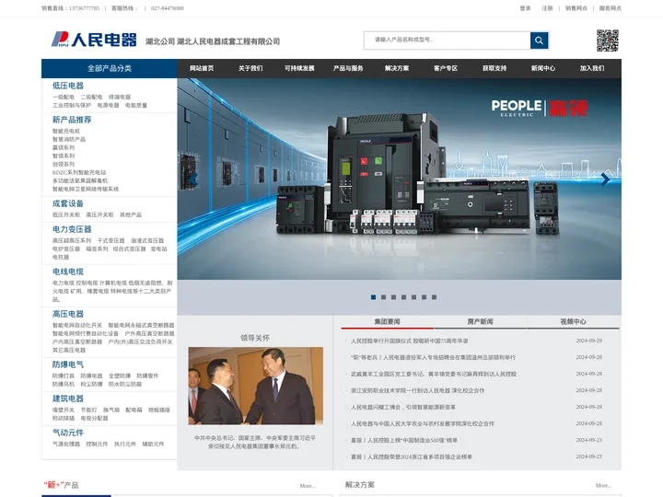
Task: Open the 成套设备 category
Action: pyautogui.click(x=68, y=203)
